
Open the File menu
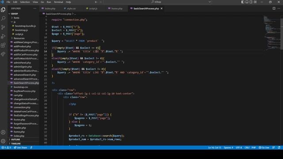8,2
